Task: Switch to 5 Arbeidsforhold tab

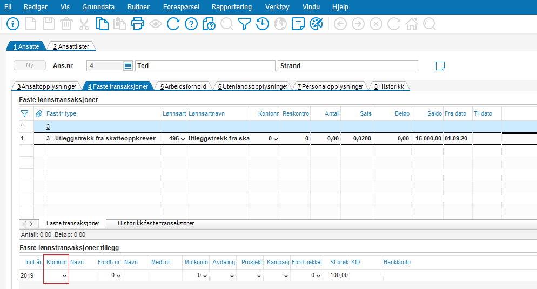Action: pos(183,86)
